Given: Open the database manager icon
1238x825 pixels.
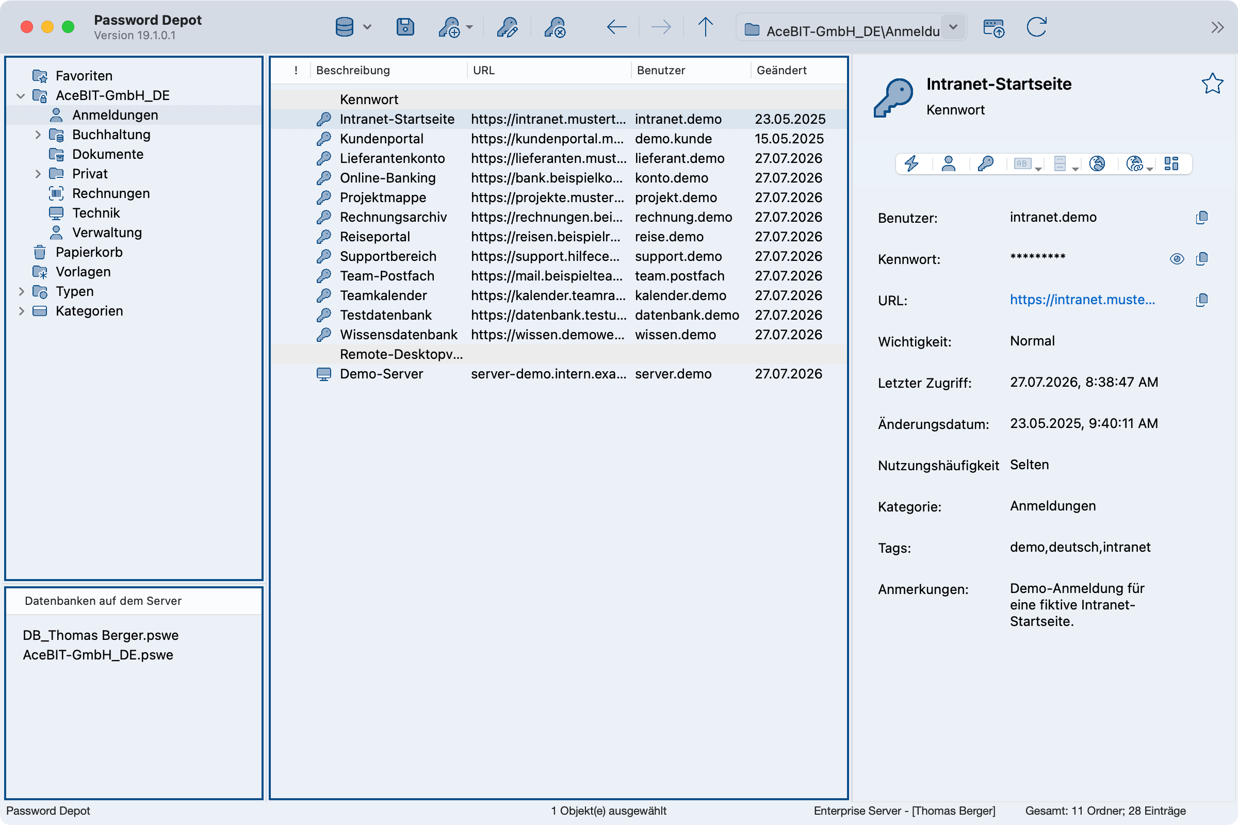Looking at the screenshot, I should coord(344,27).
